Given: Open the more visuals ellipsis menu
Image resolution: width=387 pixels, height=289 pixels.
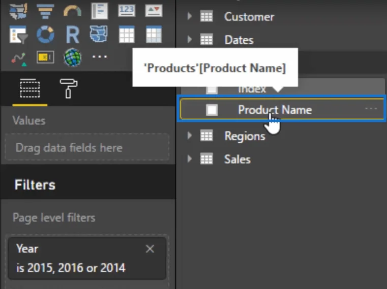Looking at the screenshot, I should point(100,57).
